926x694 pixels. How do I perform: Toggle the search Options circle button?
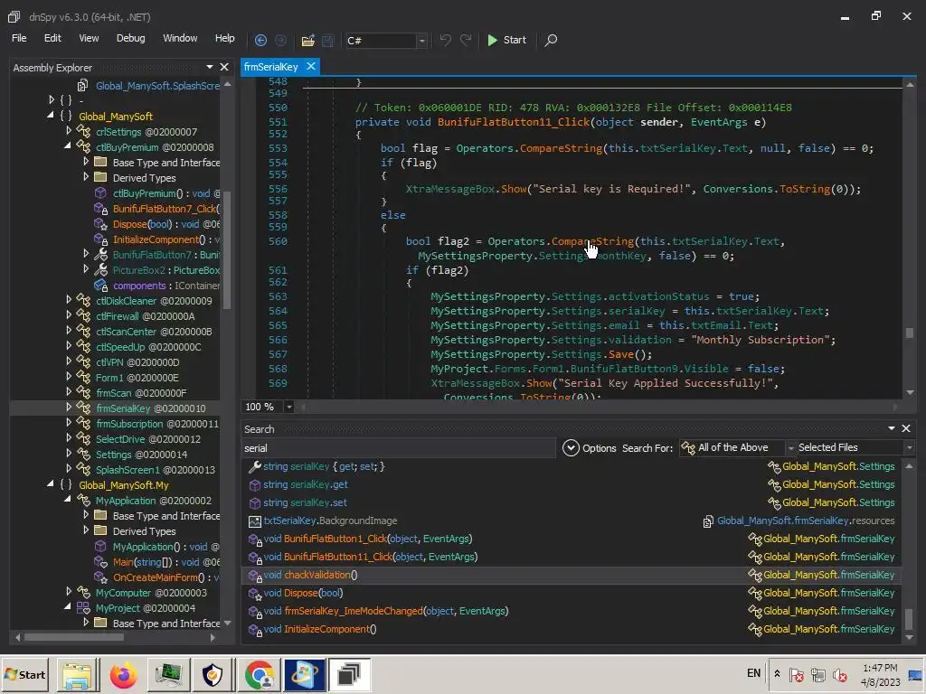tap(571, 447)
